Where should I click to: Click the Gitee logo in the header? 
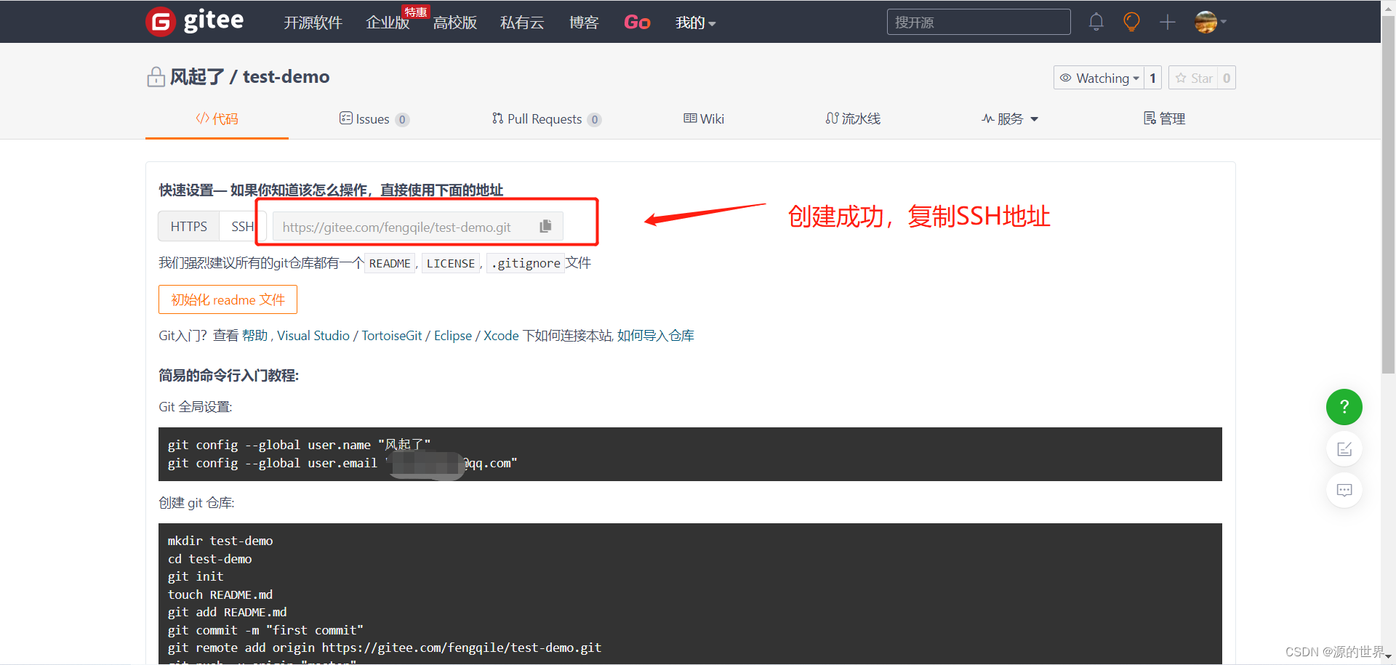point(195,21)
